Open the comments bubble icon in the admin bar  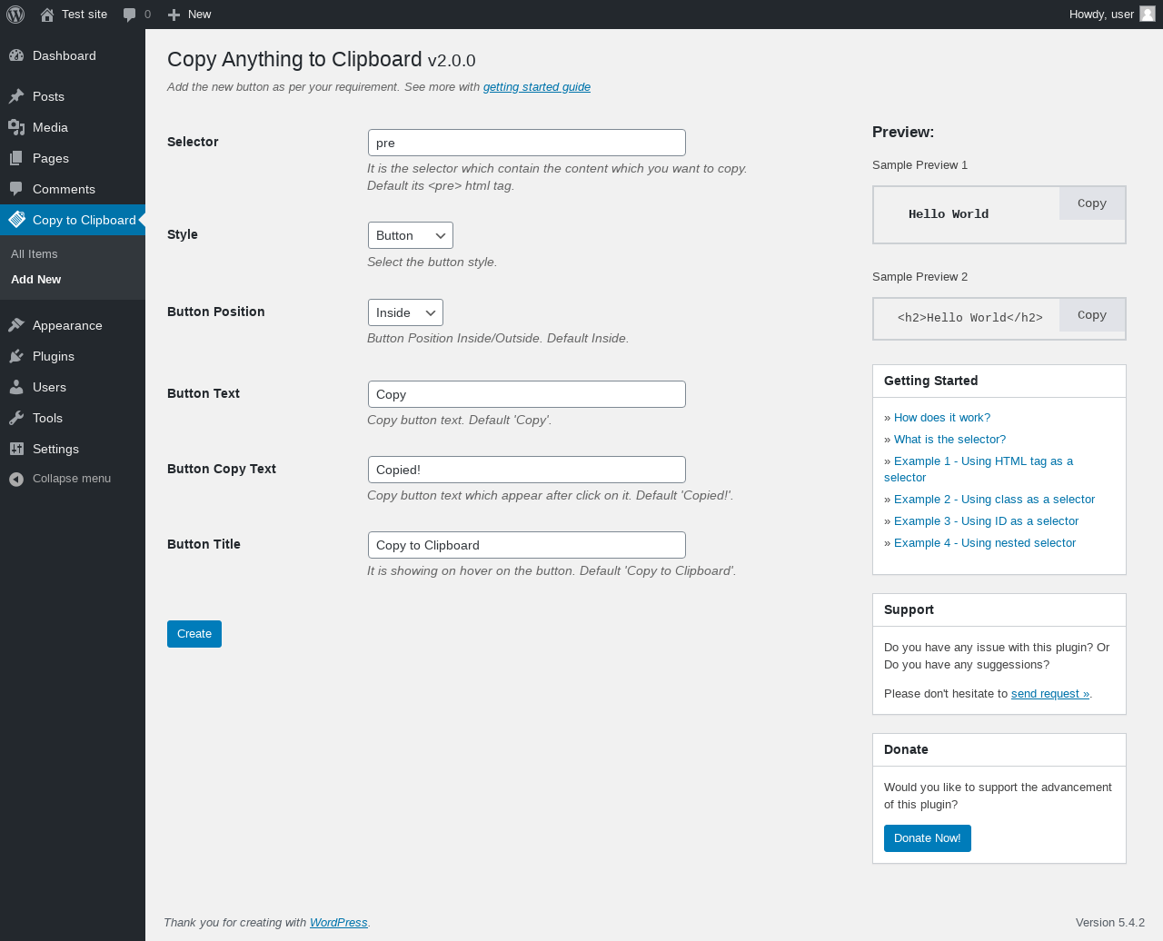(x=129, y=15)
